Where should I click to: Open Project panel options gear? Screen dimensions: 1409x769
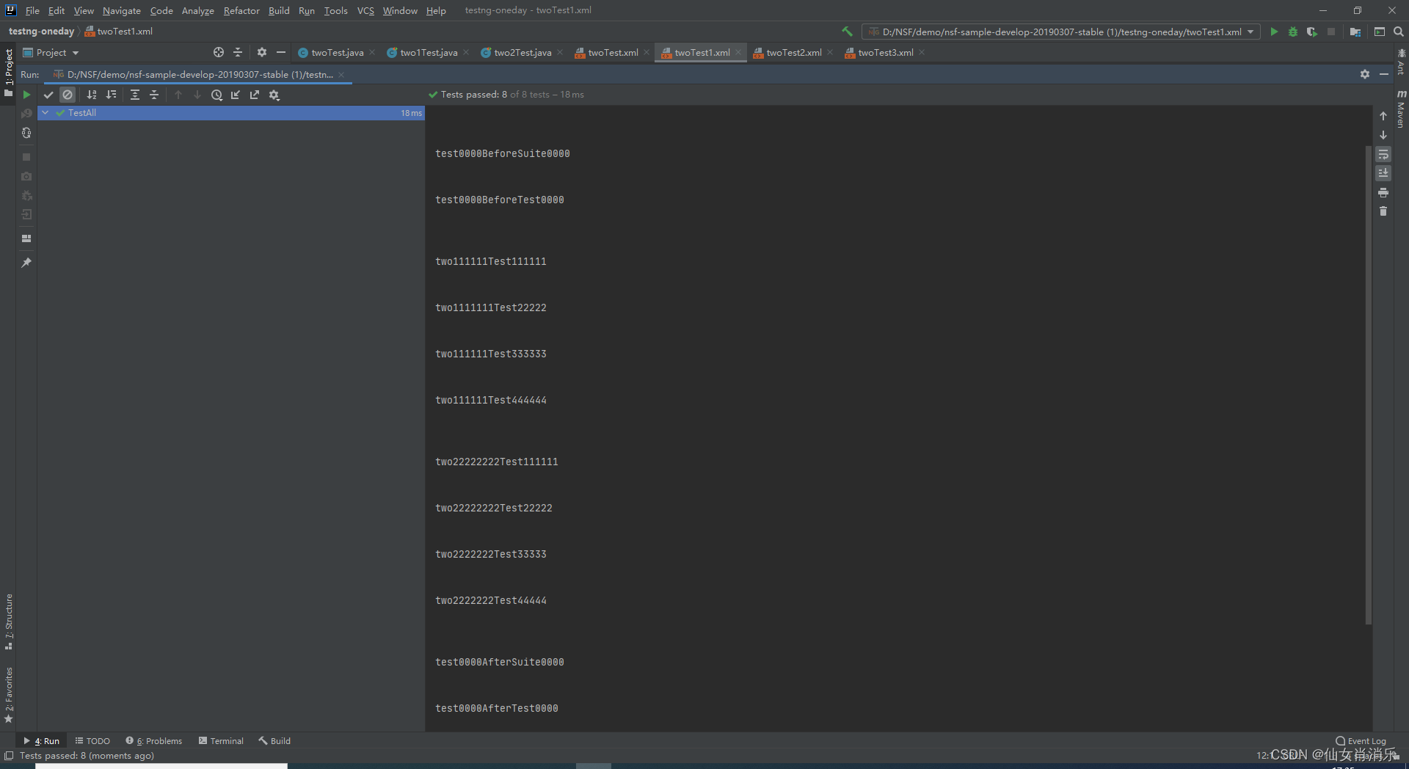point(262,52)
